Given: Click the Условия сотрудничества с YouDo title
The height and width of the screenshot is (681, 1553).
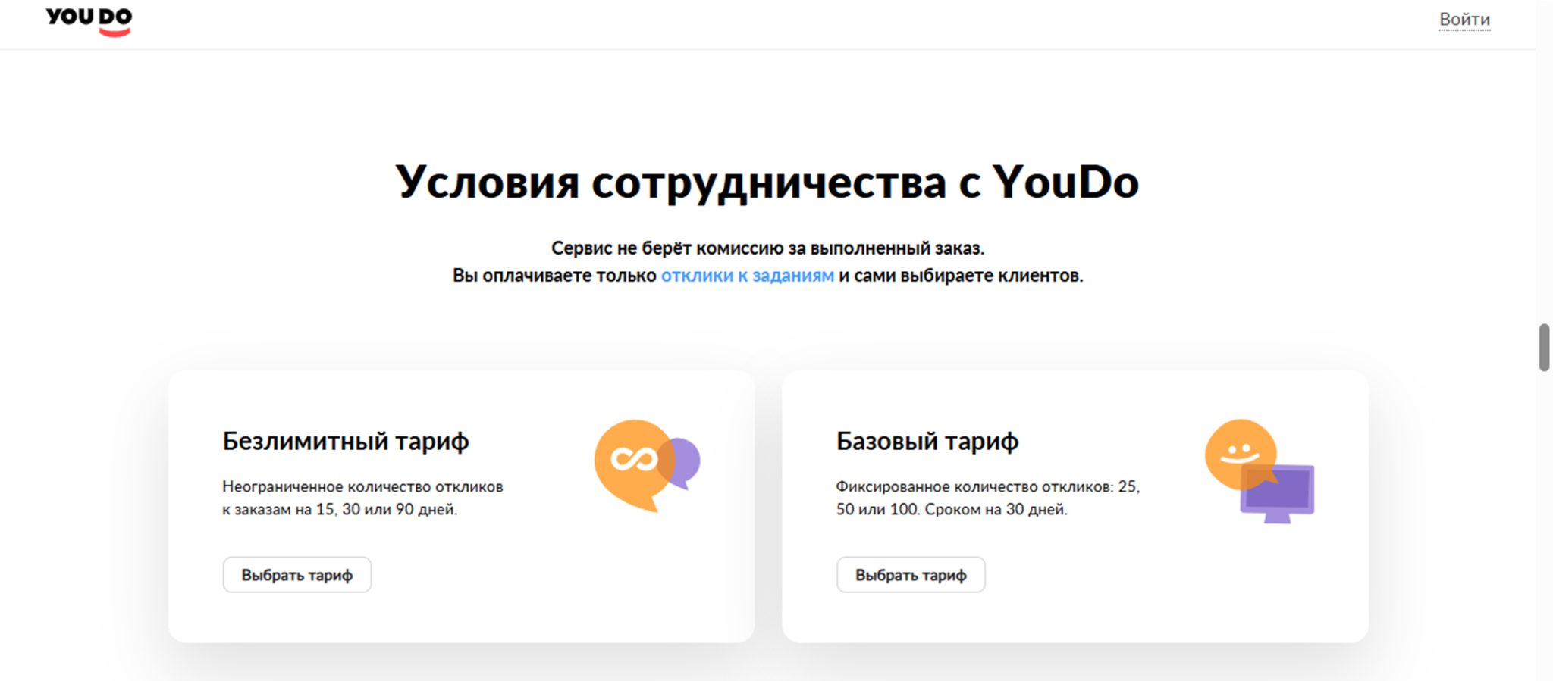Looking at the screenshot, I should (767, 182).
